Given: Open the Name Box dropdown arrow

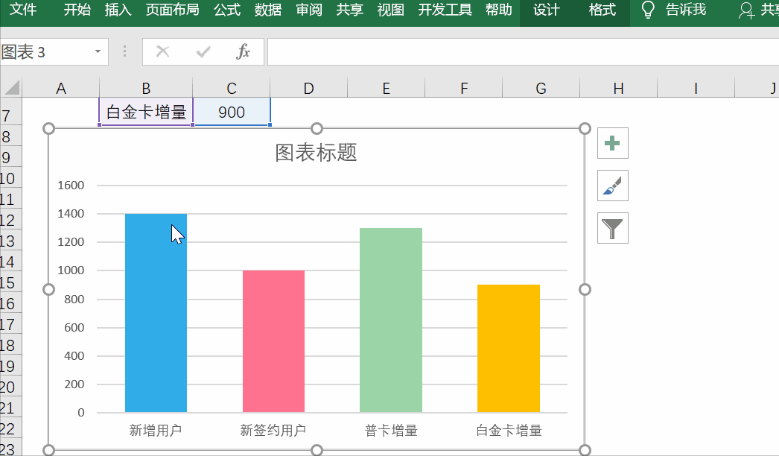Looking at the screenshot, I should [96, 52].
